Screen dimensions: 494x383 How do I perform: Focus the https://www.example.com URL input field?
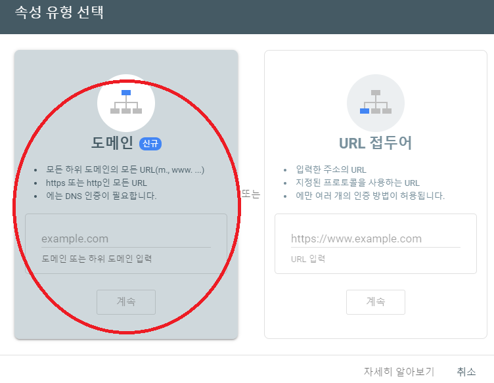click(x=376, y=238)
